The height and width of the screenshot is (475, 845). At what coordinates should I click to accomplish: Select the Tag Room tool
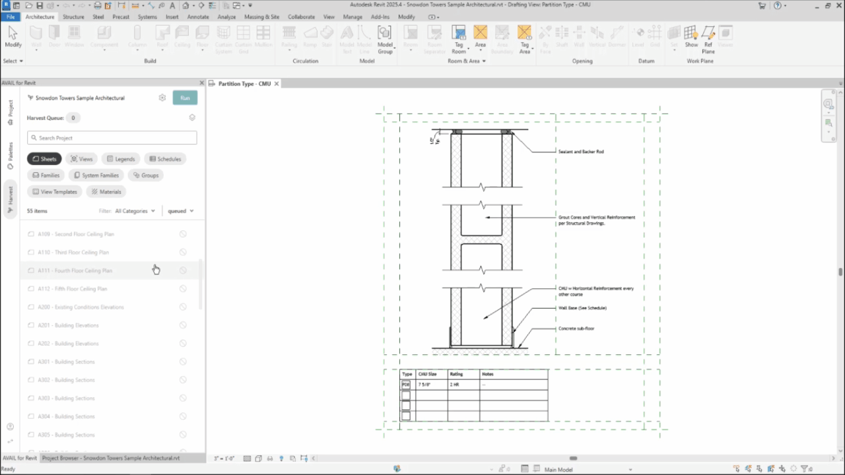pyautogui.click(x=459, y=39)
